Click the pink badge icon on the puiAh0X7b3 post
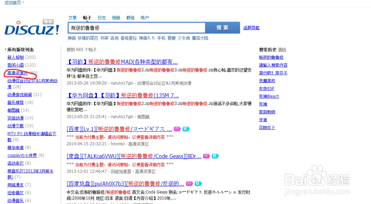Viewport: 371px width, 204px height. pyautogui.click(x=189, y=184)
